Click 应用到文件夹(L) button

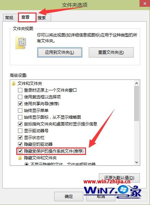coord(60,52)
